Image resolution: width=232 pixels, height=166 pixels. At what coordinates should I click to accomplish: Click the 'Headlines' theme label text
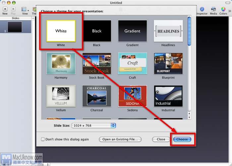tap(168, 45)
